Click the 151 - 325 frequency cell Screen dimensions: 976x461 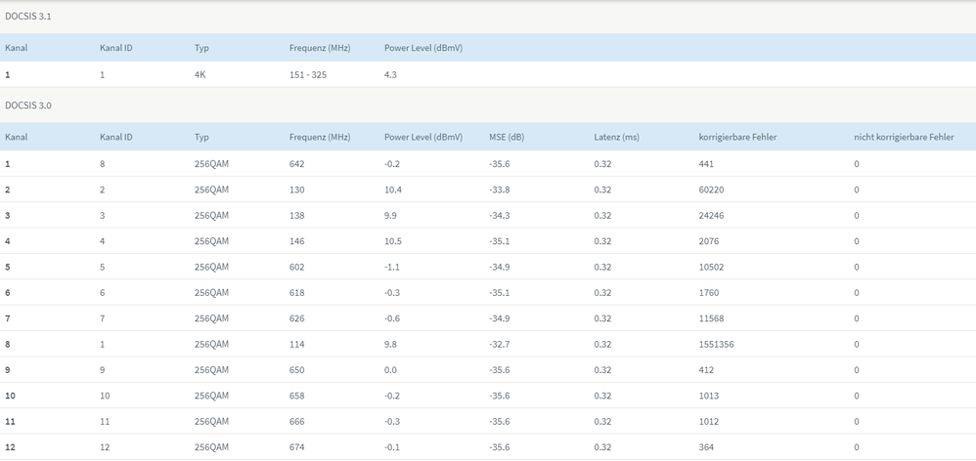pyautogui.click(x=308, y=74)
